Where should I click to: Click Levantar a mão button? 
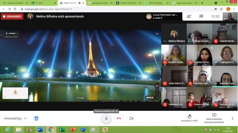pyautogui.click(x=189, y=118)
